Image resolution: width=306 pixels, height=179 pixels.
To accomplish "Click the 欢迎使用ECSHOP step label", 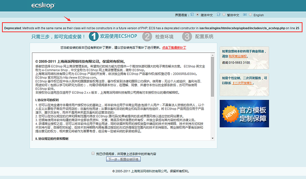I will 119,36.
